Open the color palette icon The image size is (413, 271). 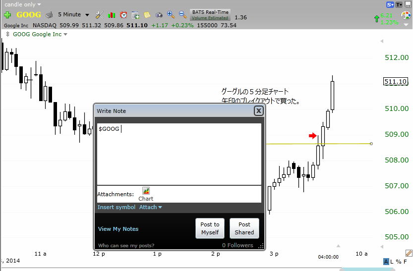(406, 15)
